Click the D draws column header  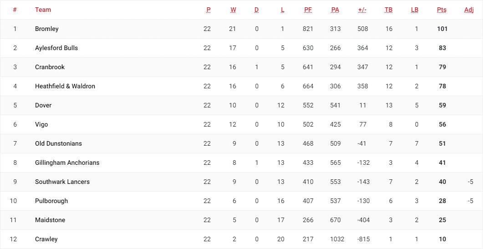pos(257,10)
